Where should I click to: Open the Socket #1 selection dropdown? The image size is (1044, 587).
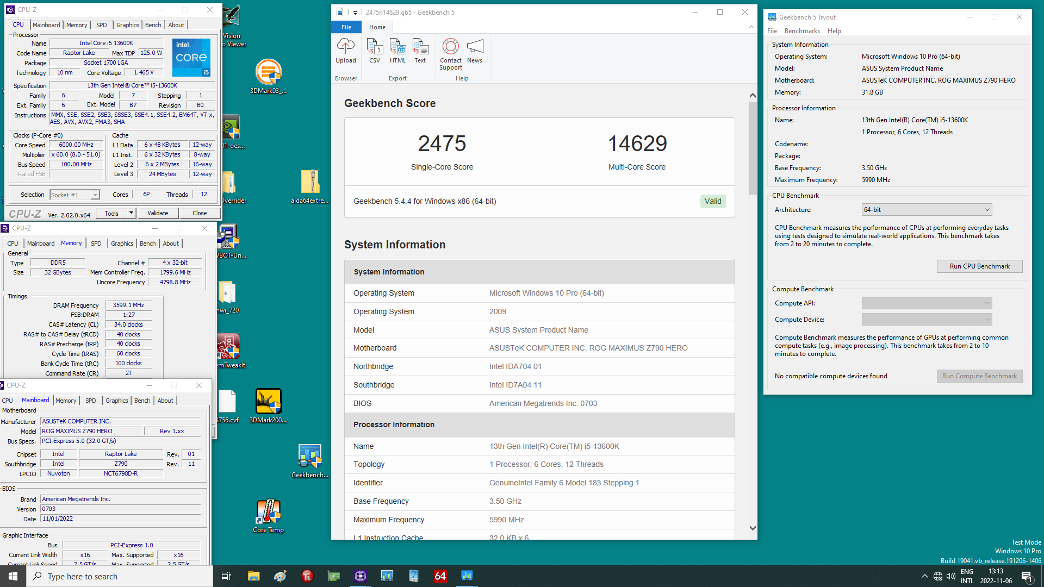click(74, 195)
